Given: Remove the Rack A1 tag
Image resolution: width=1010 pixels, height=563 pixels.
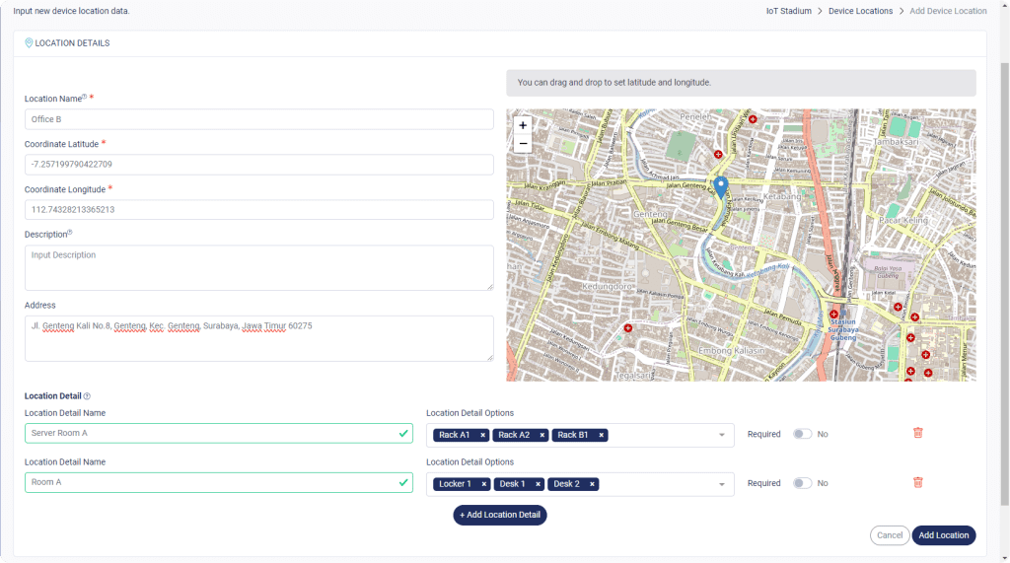Looking at the screenshot, I should coord(482,435).
